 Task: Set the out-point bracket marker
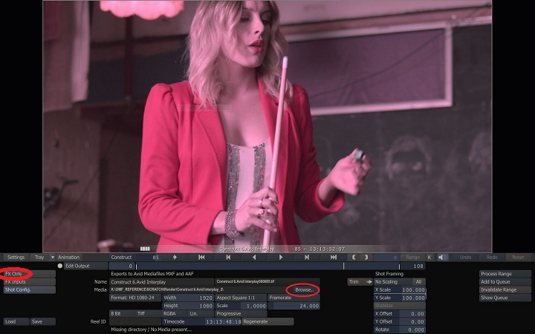pos(366,258)
